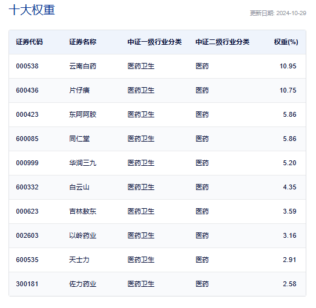Select security code 600332
Image resolution: width=316 pixels, height=308 pixels.
pos(27,187)
